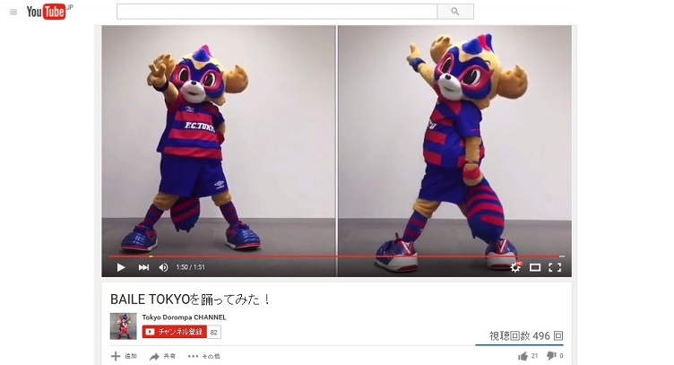The image size is (674, 365).
Task: Click the channel avatar thumbnail
Action: pos(124,326)
